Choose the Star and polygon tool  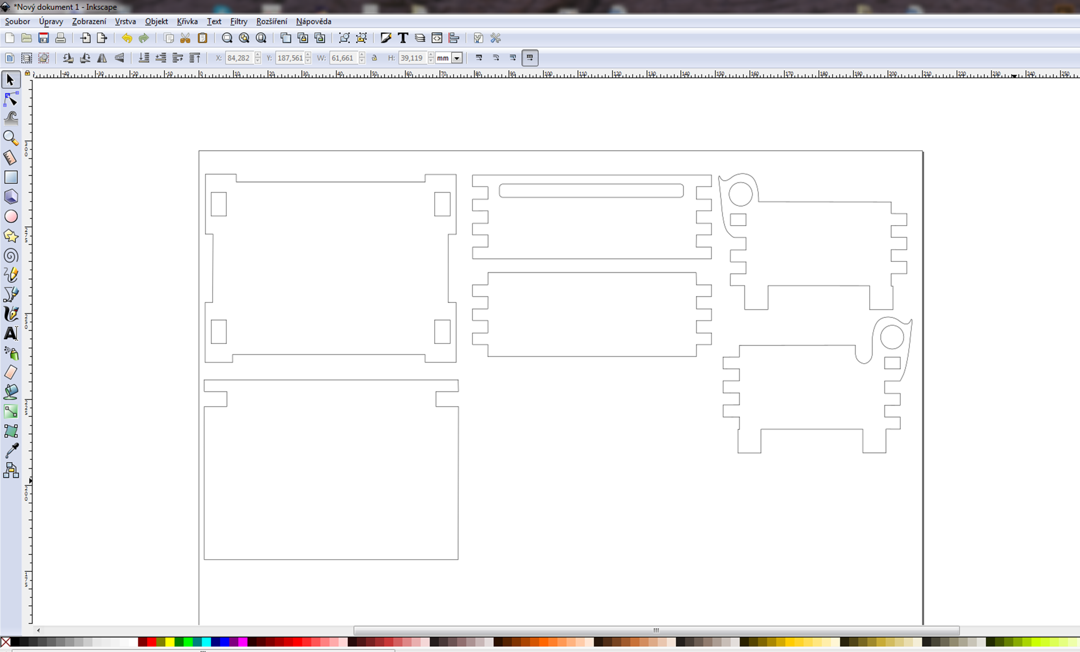[11, 236]
